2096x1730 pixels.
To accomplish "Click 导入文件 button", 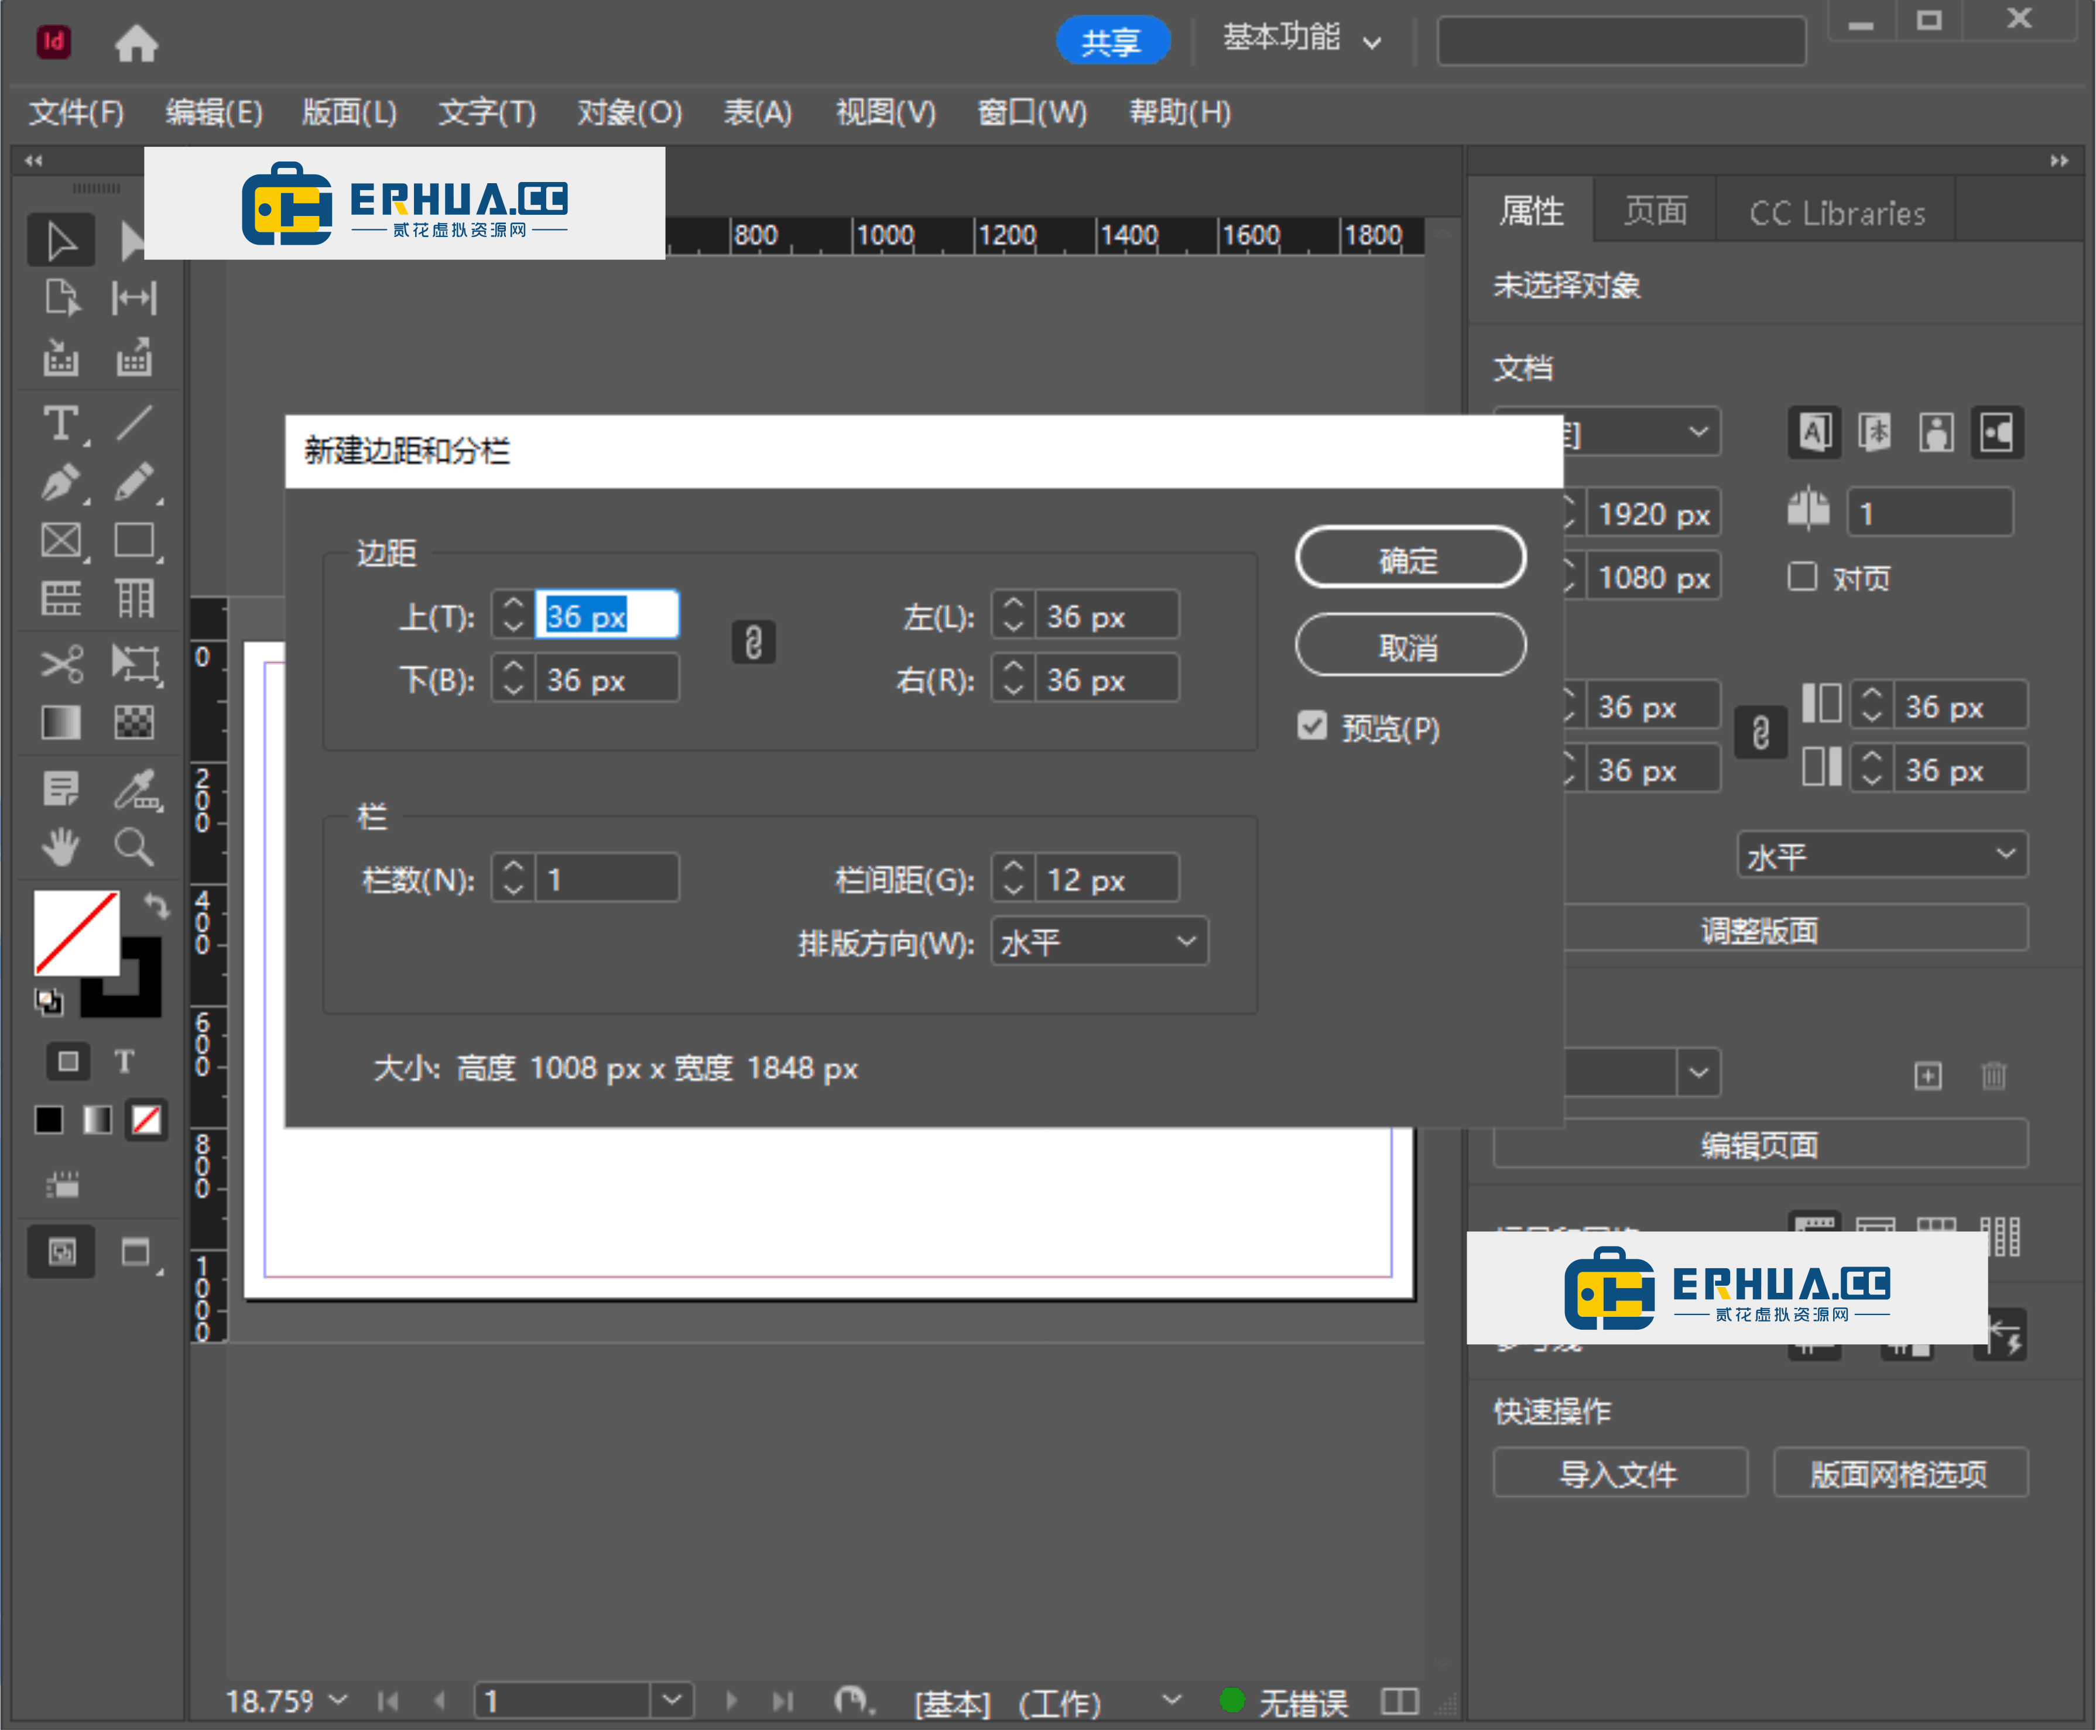I will 1621,1473.
